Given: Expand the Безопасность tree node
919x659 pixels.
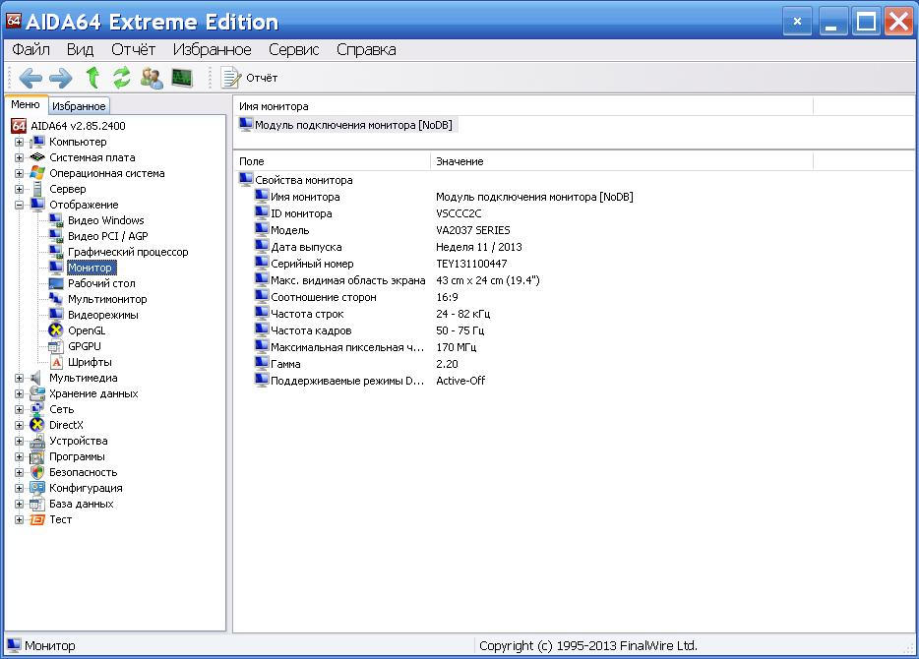Looking at the screenshot, I should [x=19, y=473].
